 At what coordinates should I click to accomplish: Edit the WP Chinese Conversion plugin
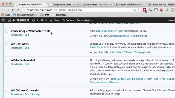pyautogui.click(x=27, y=94)
